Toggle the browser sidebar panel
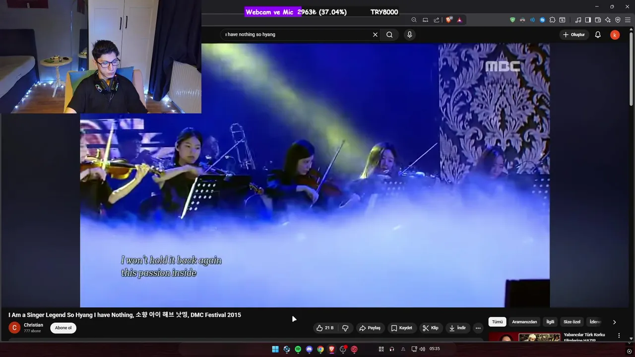 588,20
